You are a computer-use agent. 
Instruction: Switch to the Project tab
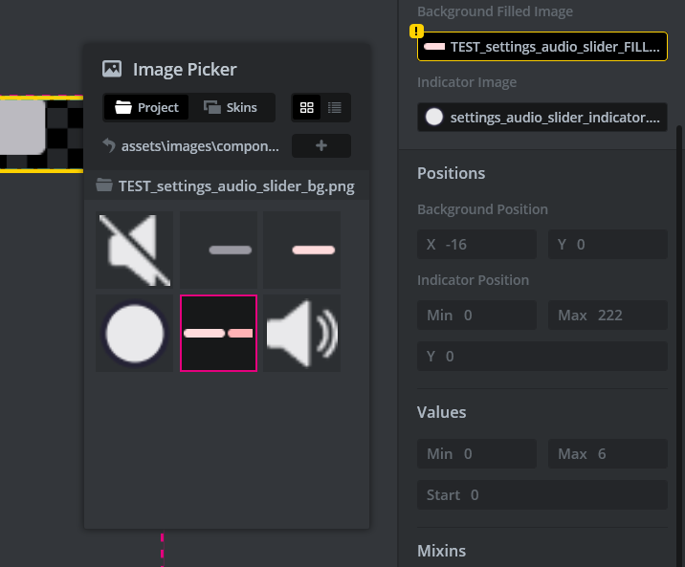click(x=146, y=107)
